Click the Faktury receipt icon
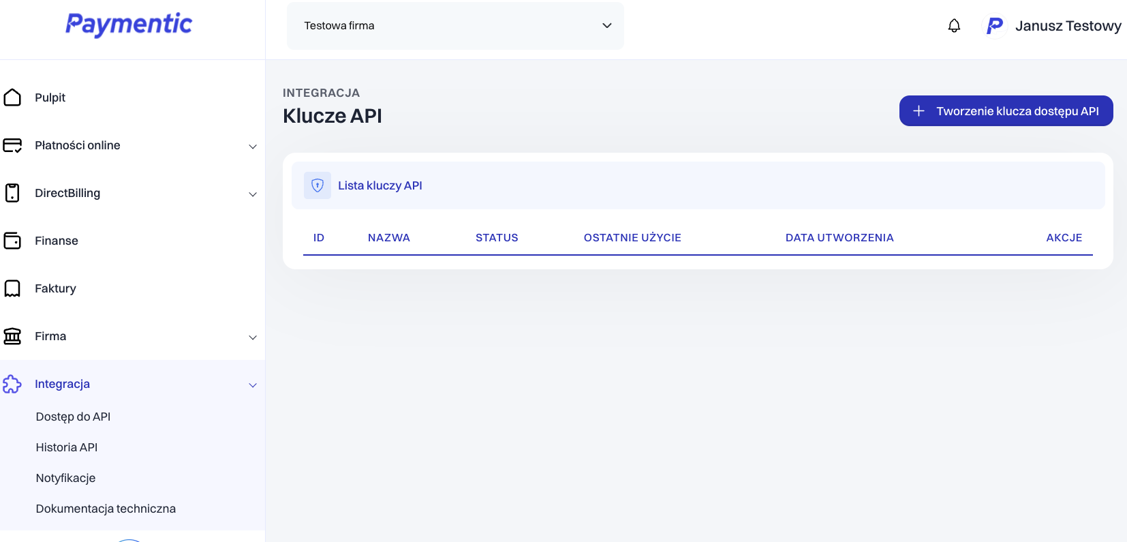 pyautogui.click(x=12, y=288)
